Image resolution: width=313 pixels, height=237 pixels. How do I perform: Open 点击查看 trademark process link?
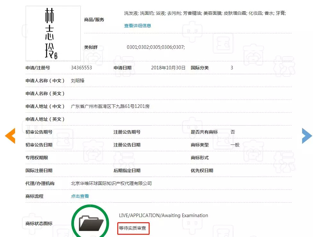80,196
